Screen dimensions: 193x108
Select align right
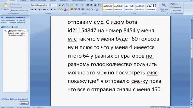[x=79, y=9]
